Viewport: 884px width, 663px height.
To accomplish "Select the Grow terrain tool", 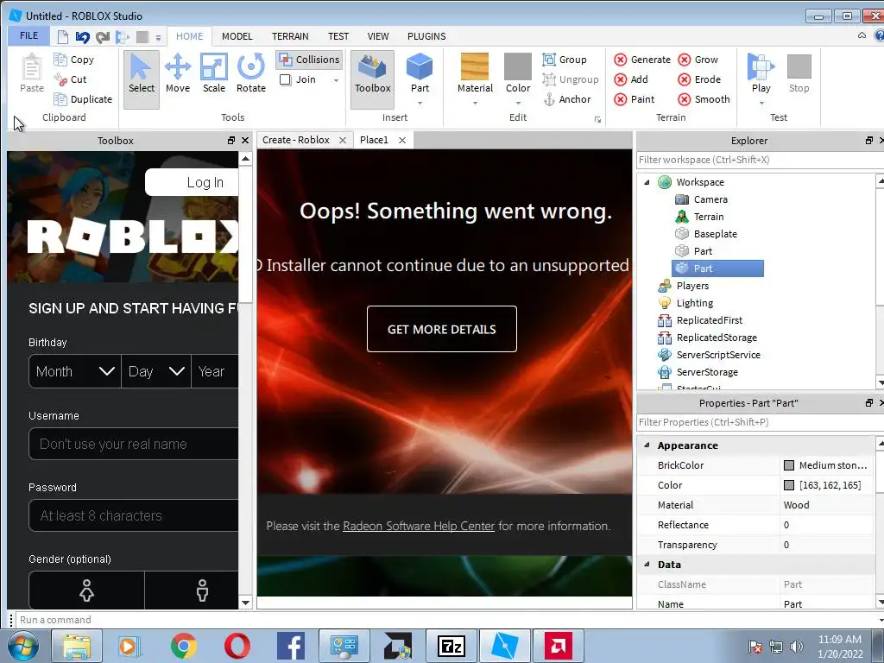I will coord(698,60).
